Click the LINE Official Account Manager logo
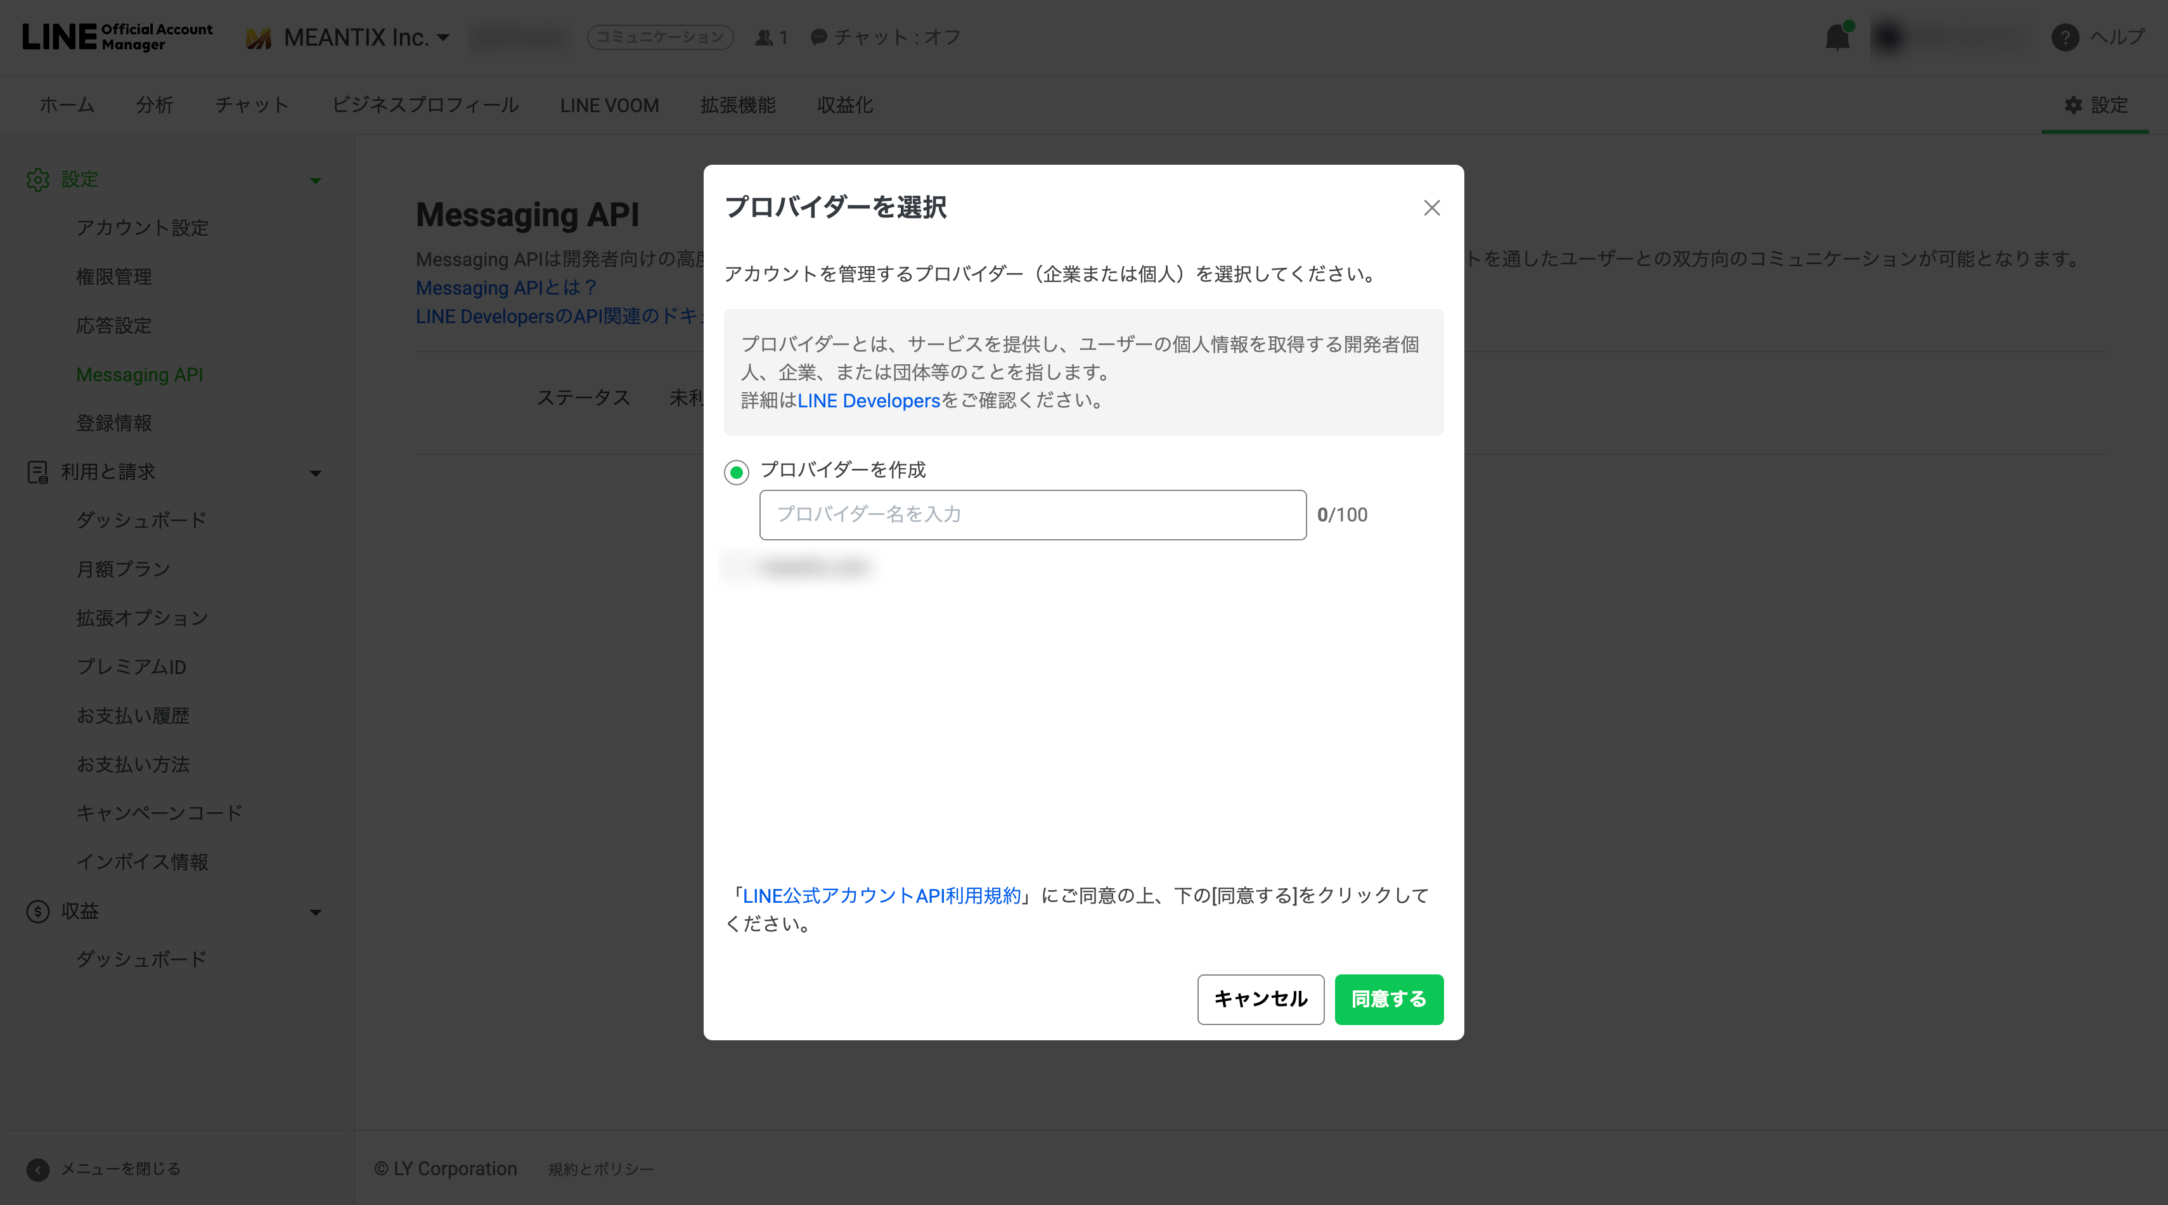 (117, 37)
